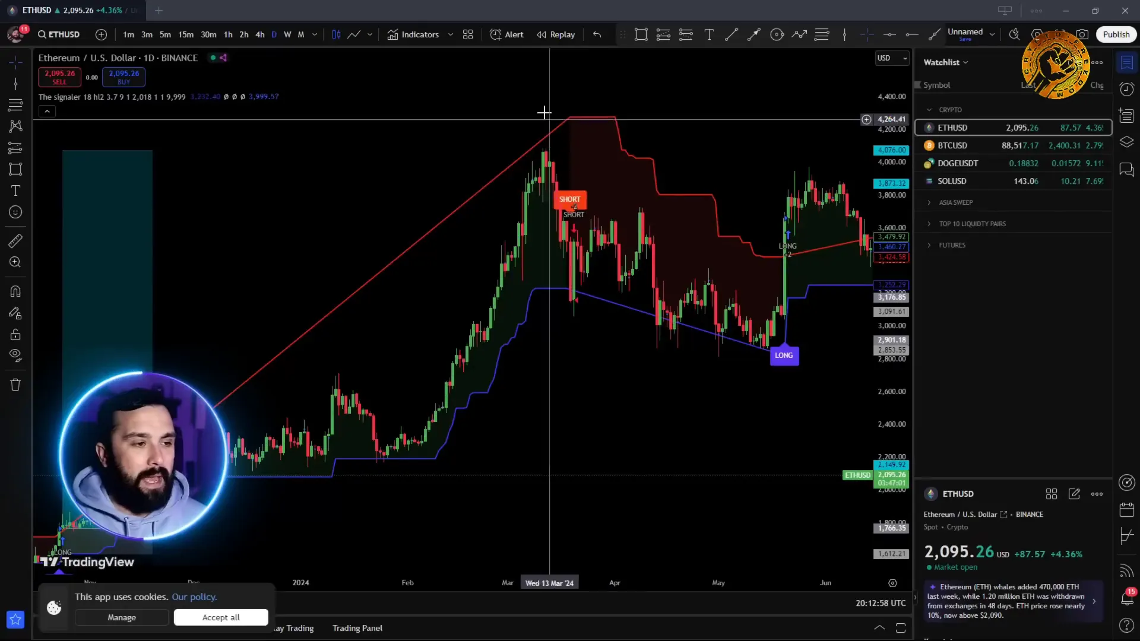Viewport: 1140px width, 641px height.
Task: Select the text tool in top toolbar
Action: [x=709, y=34]
